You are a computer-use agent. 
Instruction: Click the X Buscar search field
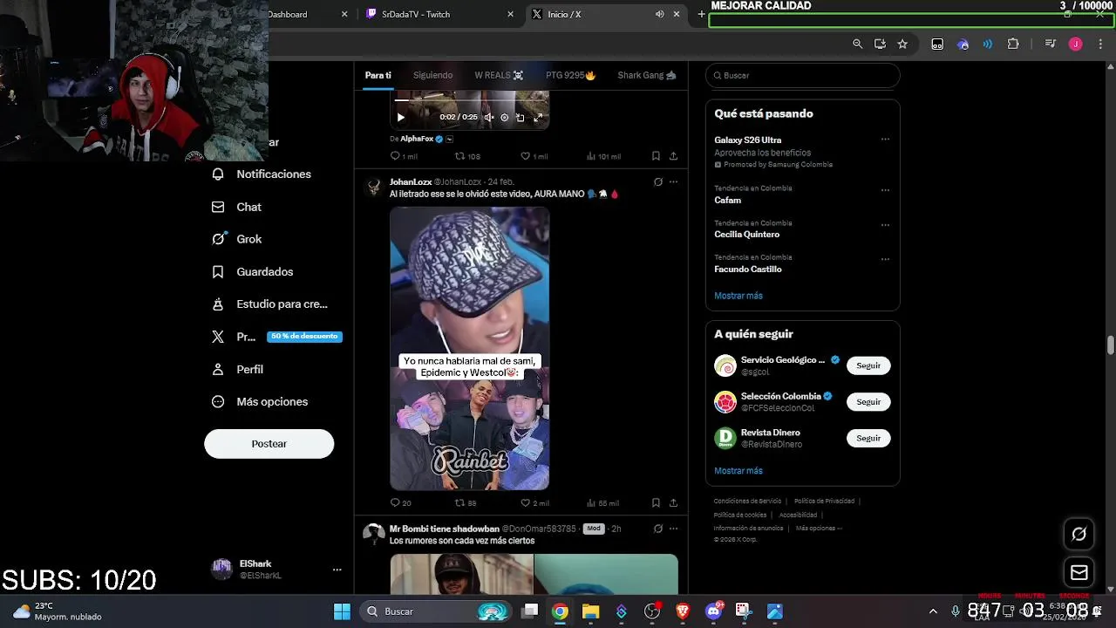pos(802,76)
